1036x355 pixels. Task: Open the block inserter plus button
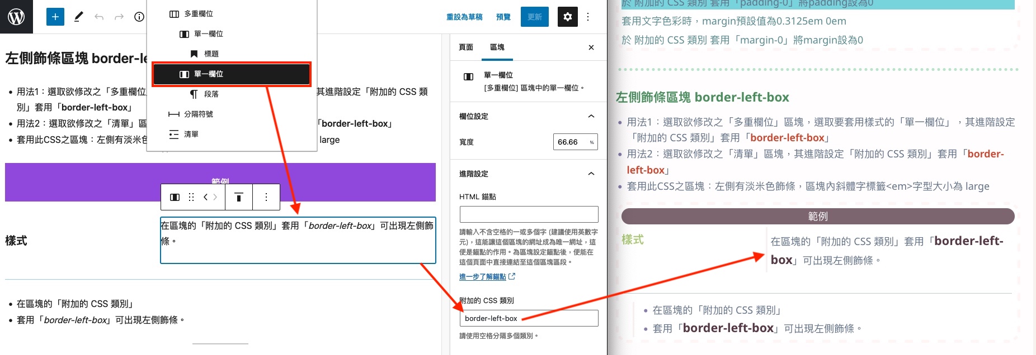55,17
